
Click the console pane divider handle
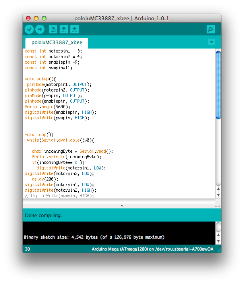[122, 206]
